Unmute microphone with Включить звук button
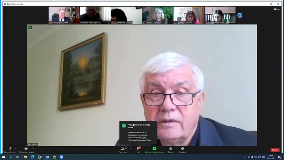284x160 pixels. click(10, 149)
